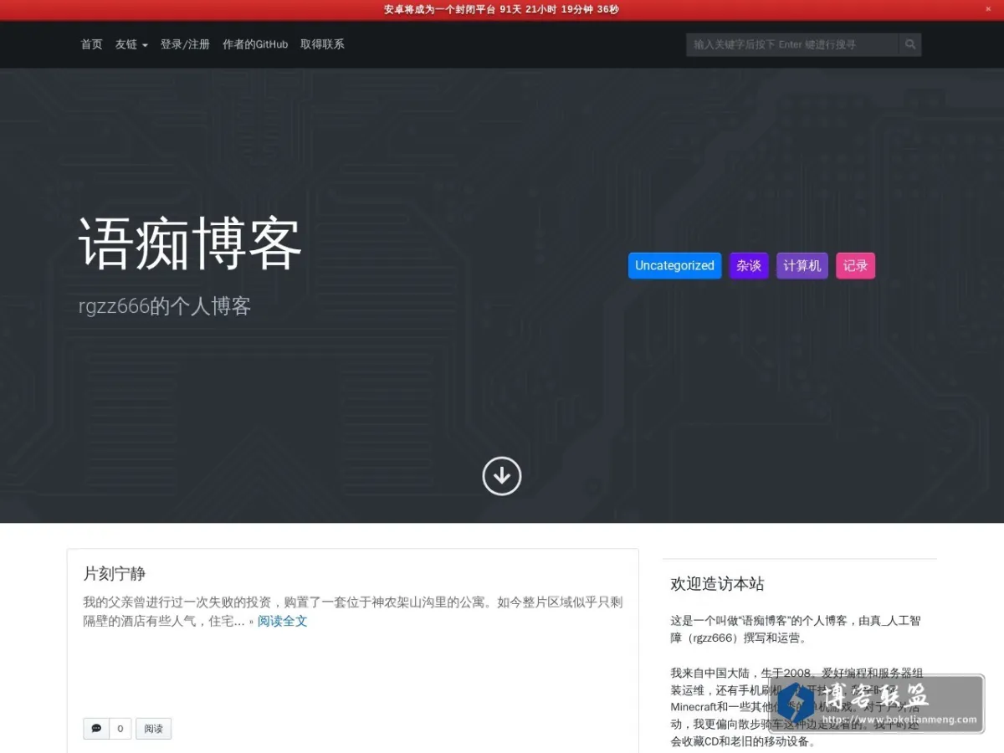Click the circled down-arrow scroll icon
The height and width of the screenshot is (753, 1004).
tap(502, 476)
